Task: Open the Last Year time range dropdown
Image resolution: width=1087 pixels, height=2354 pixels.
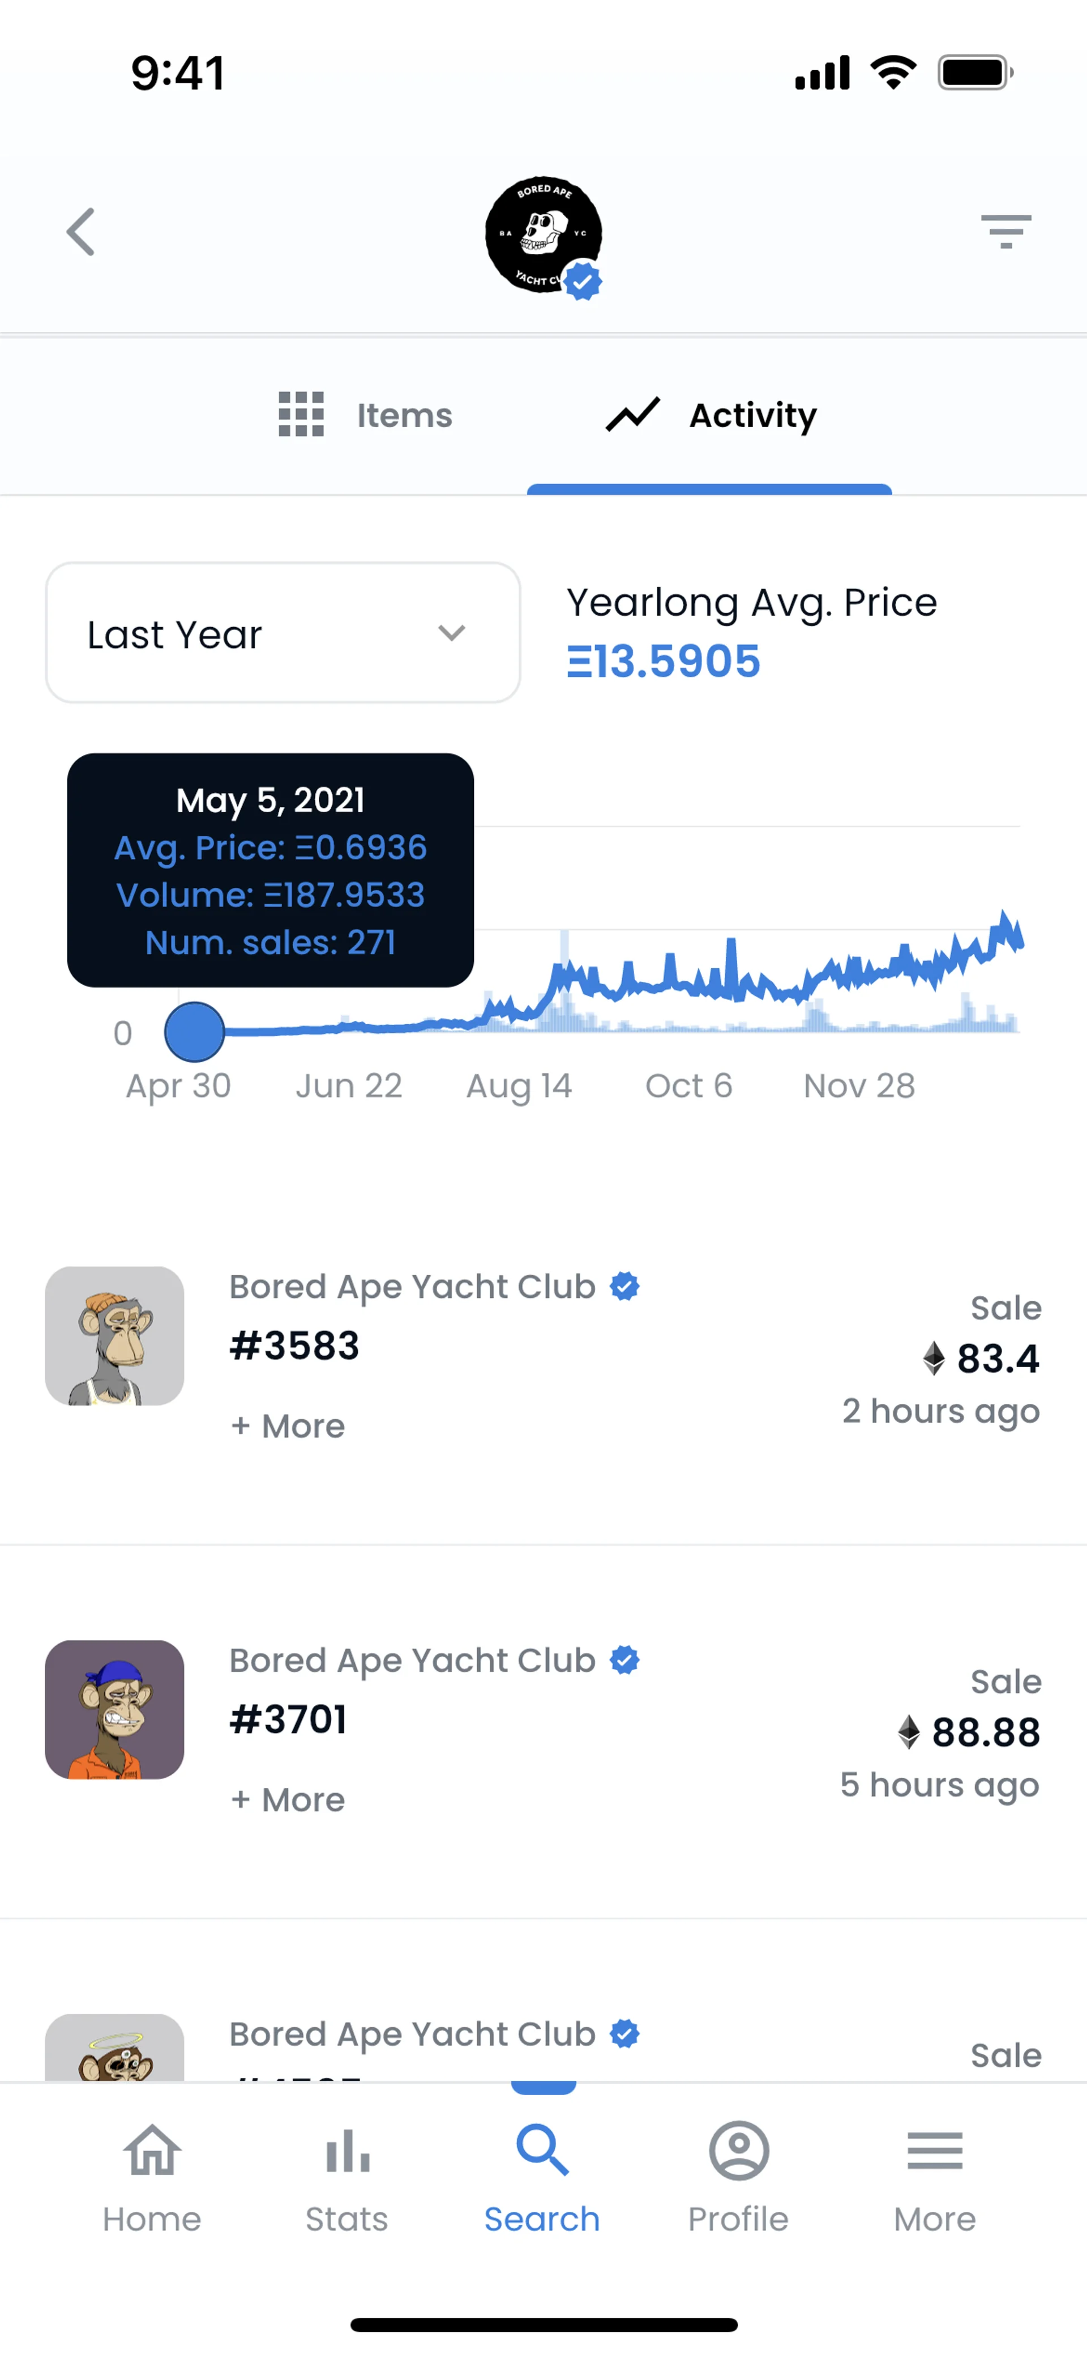Action: coord(283,633)
